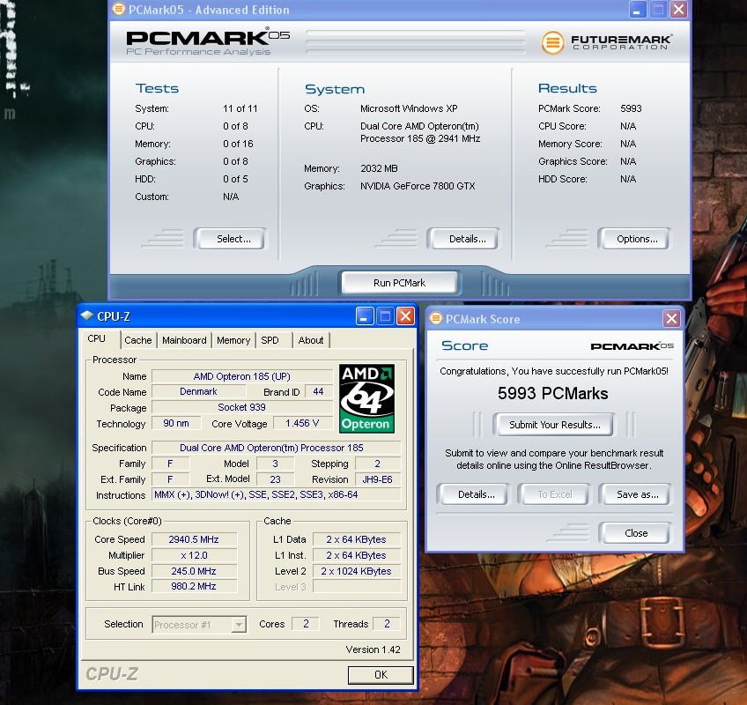Close the PCMark Score dialog with X
This screenshot has height=705, width=747.
pos(671,318)
